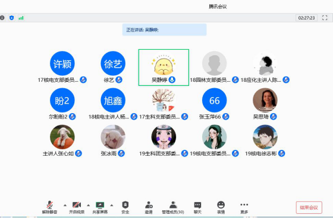Show network signal strength bars info
The image size is (333, 218).
[x=21, y=18]
